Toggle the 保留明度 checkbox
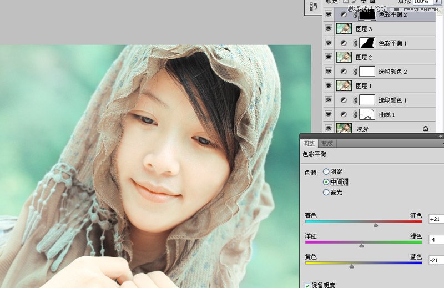 307,285
